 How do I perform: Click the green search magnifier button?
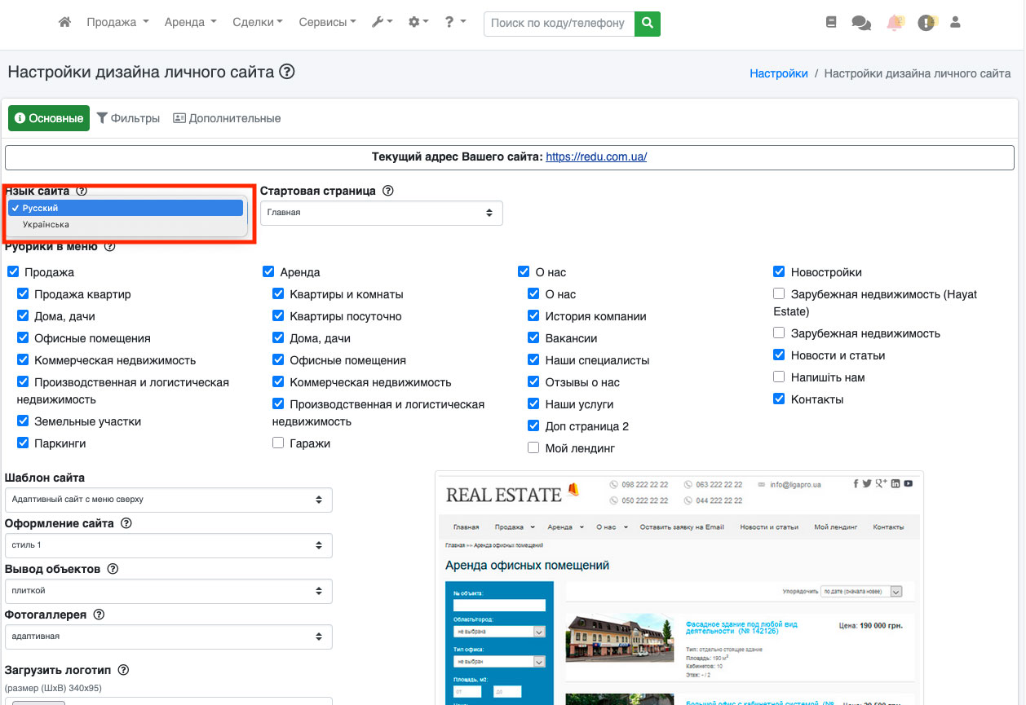click(x=648, y=24)
